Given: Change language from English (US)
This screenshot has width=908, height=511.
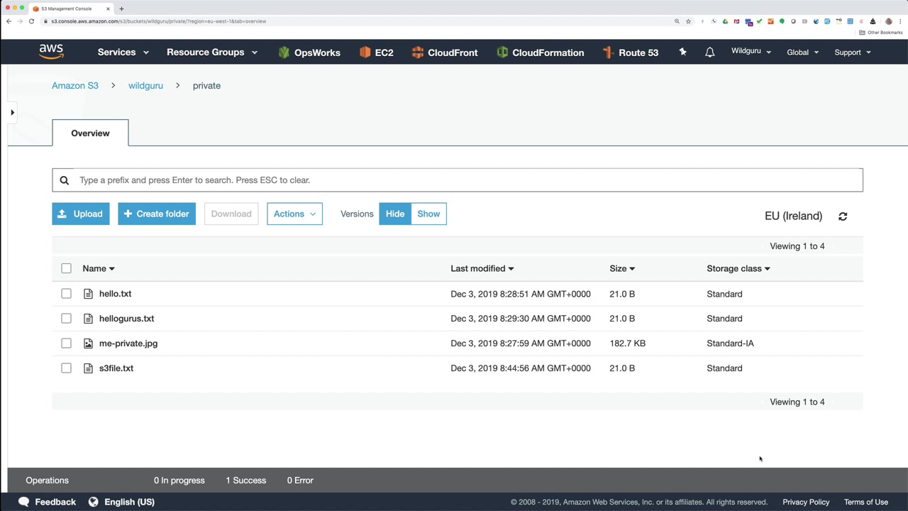Looking at the screenshot, I should click(x=121, y=502).
